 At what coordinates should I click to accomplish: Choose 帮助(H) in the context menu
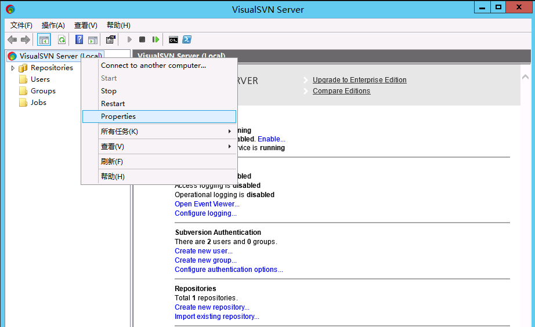159,177
